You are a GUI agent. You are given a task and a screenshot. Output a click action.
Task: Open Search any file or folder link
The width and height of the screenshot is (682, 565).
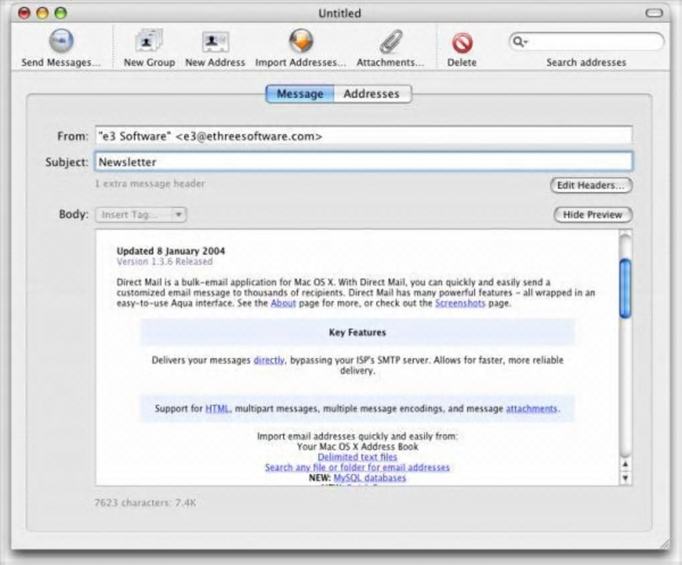click(357, 467)
